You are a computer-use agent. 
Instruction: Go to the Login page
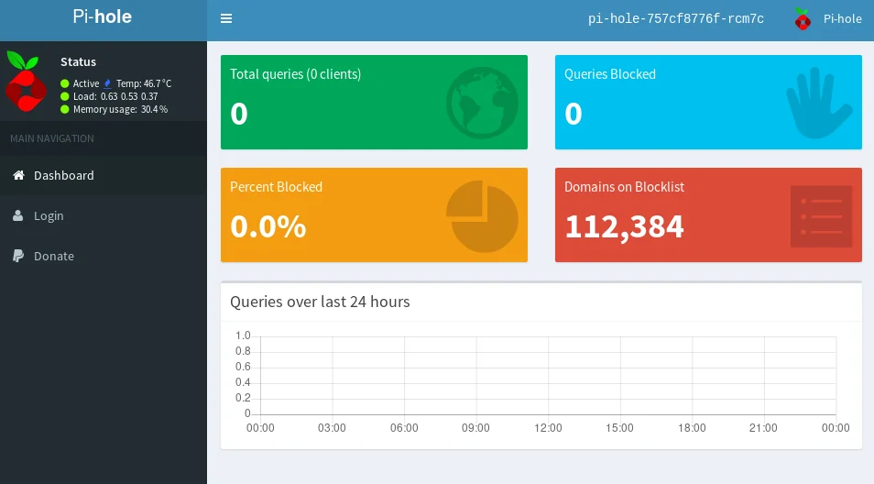point(49,215)
